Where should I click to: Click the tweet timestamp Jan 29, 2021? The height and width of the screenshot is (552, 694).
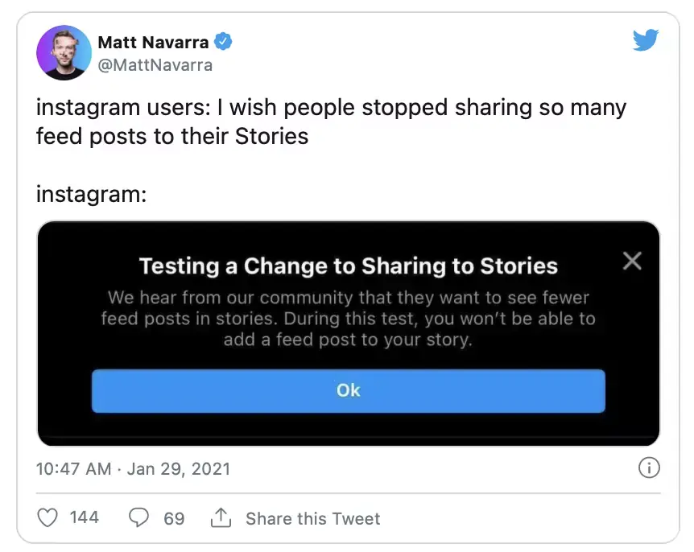click(x=179, y=468)
